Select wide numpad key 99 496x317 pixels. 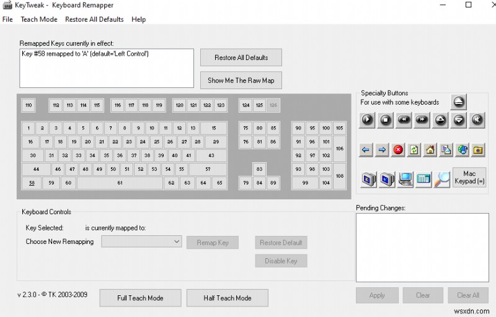[x=305, y=183]
